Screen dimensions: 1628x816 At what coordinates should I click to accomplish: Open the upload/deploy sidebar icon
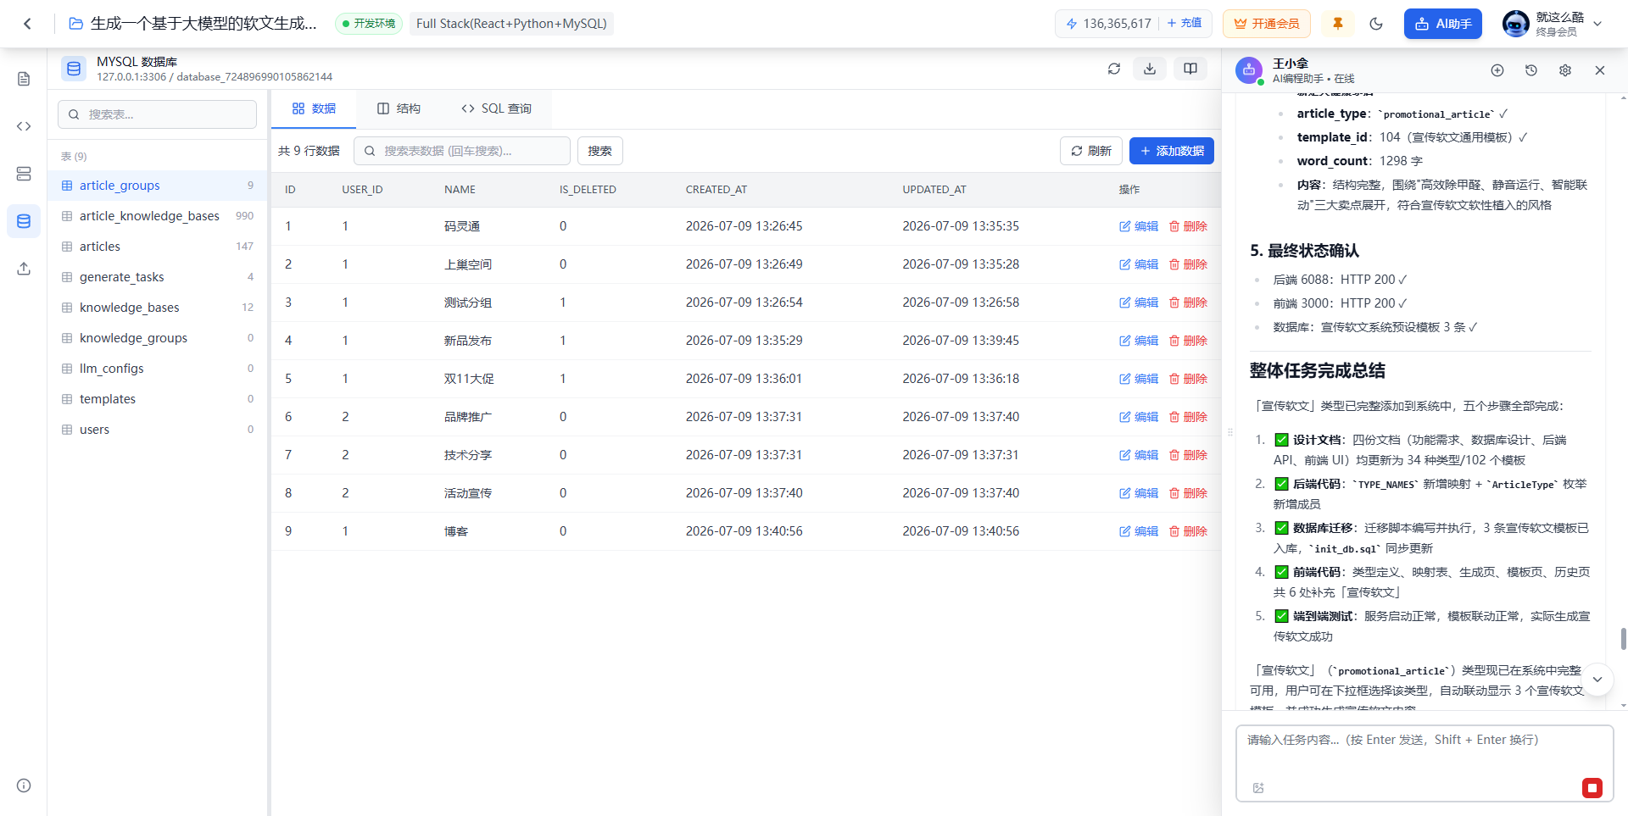[24, 269]
